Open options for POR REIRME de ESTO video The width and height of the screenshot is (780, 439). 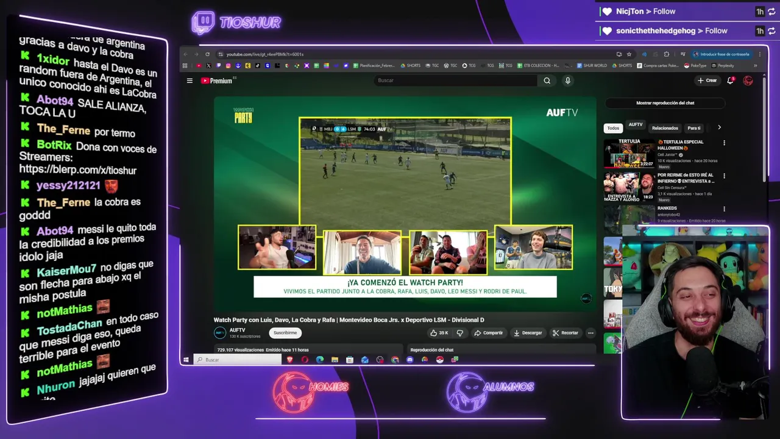tap(724, 176)
